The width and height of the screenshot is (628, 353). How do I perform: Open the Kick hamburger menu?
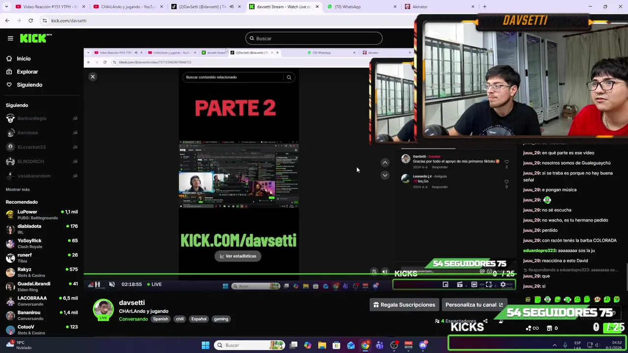(x=10, y=38)
